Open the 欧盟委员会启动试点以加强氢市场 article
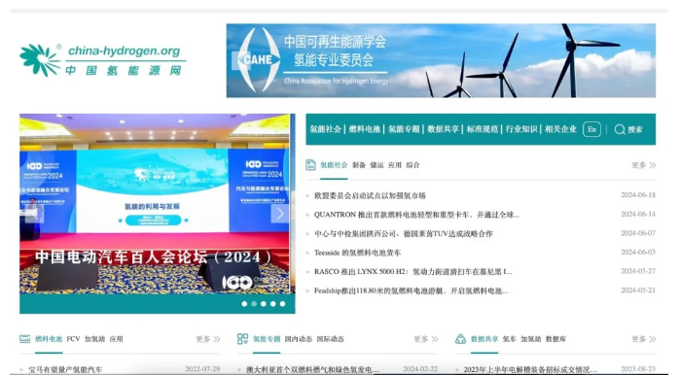The image size is (681, 375). click(370, 195)
